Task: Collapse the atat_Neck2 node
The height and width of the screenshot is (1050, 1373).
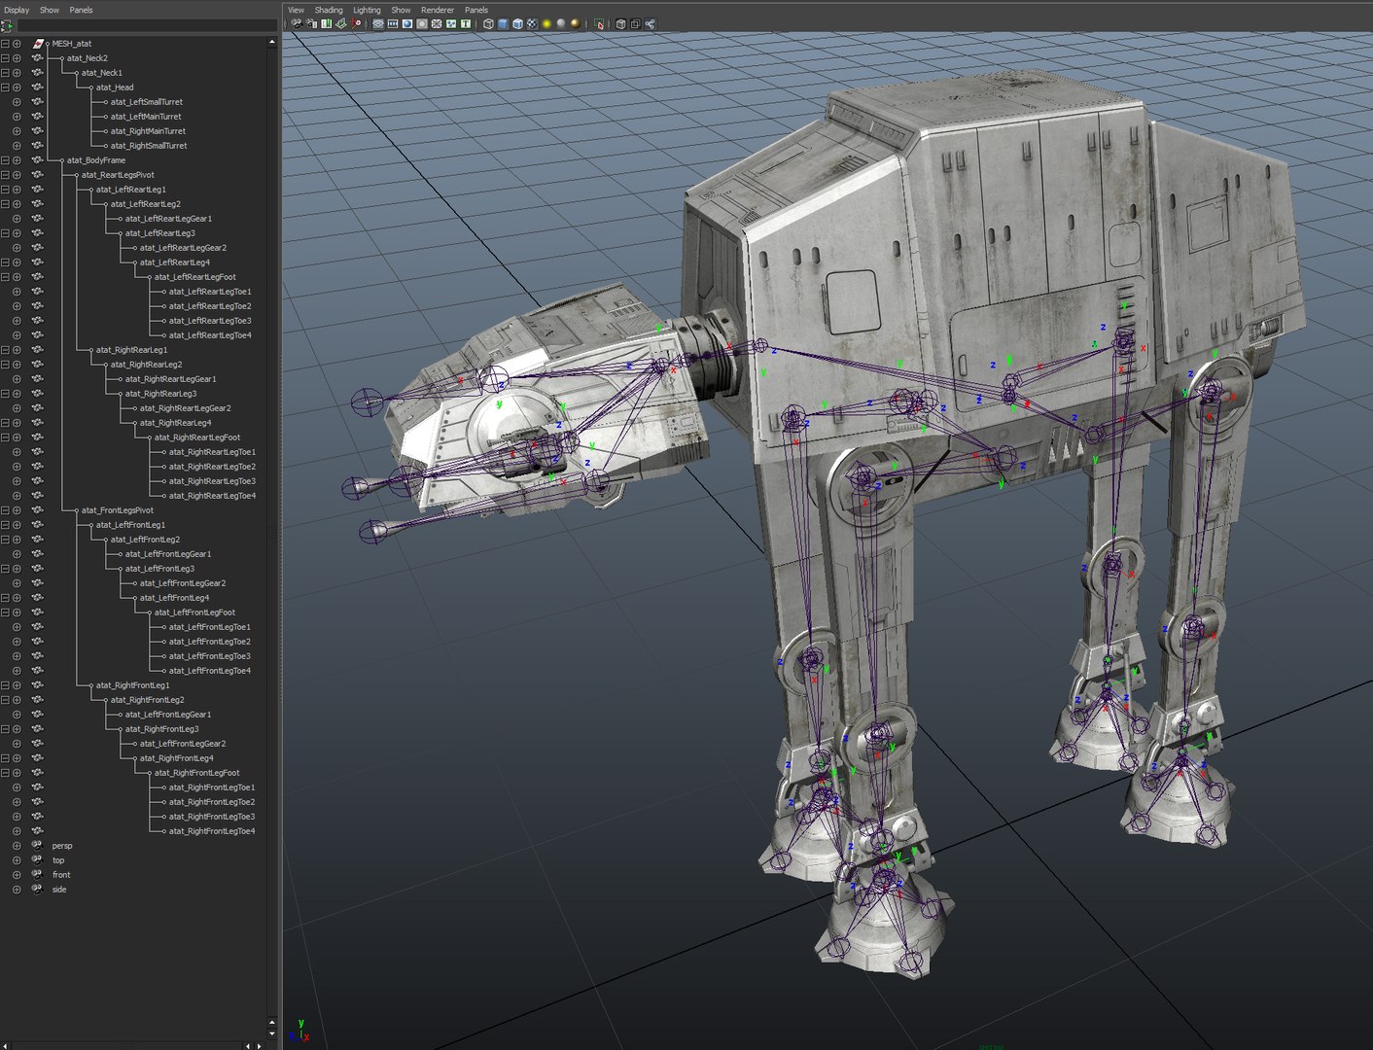Action: pos(5,58)
